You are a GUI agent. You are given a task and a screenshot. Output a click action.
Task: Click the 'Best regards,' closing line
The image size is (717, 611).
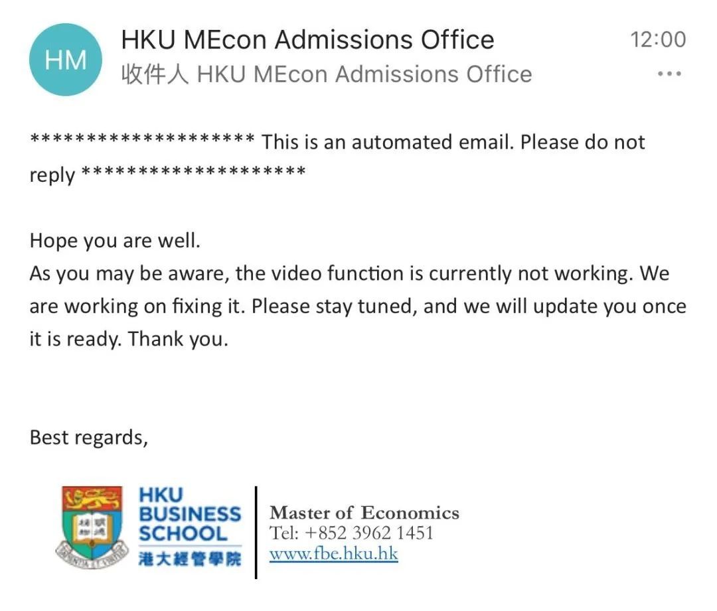89,437
